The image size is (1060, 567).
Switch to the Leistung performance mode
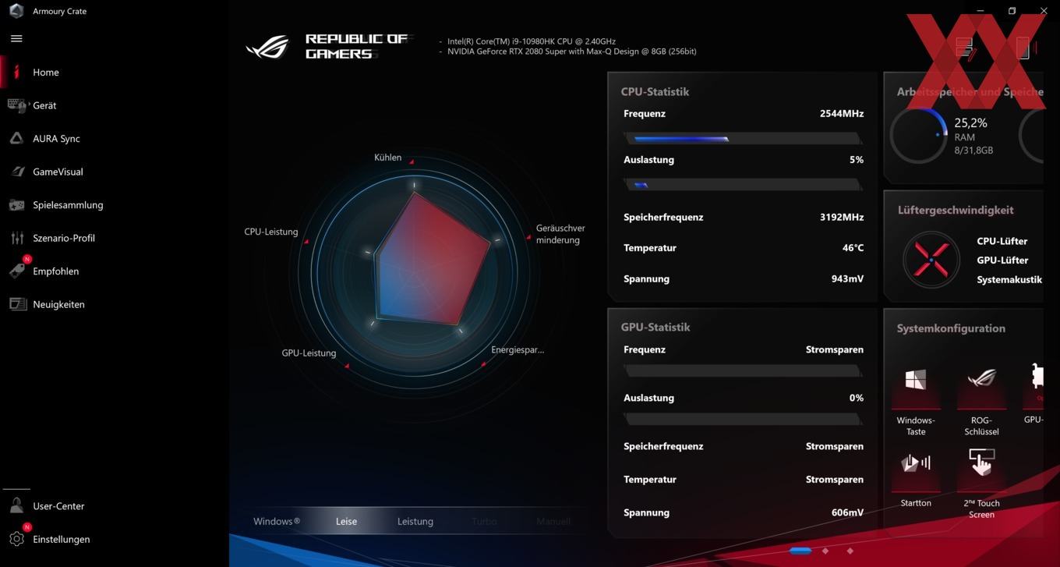(415, 522)
